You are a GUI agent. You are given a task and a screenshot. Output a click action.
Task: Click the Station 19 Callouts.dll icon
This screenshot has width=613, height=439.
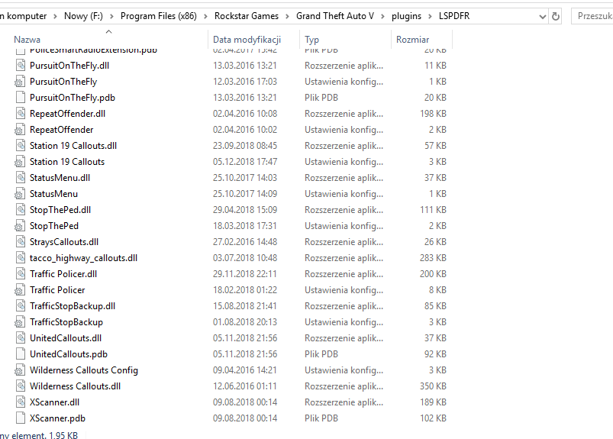click(21, 145)
